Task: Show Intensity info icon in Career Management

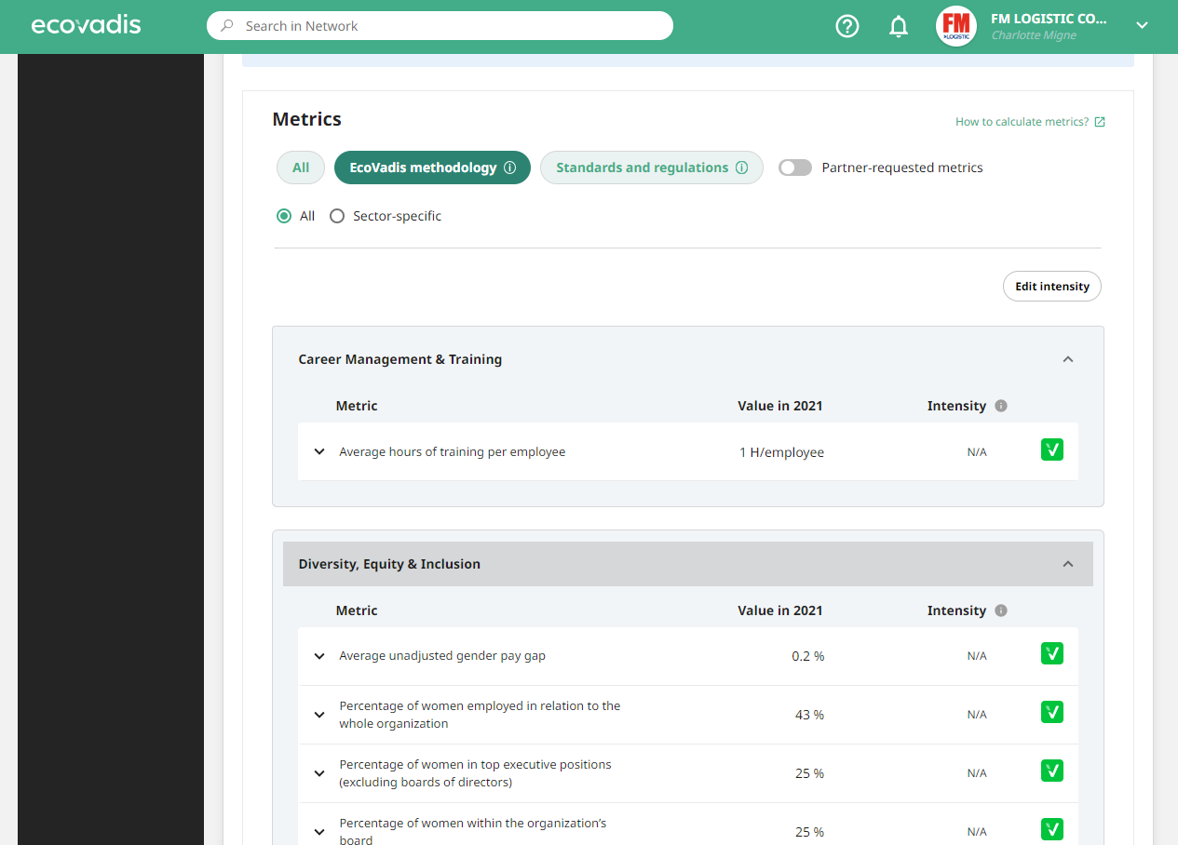Action: (x=1001, y=406)
